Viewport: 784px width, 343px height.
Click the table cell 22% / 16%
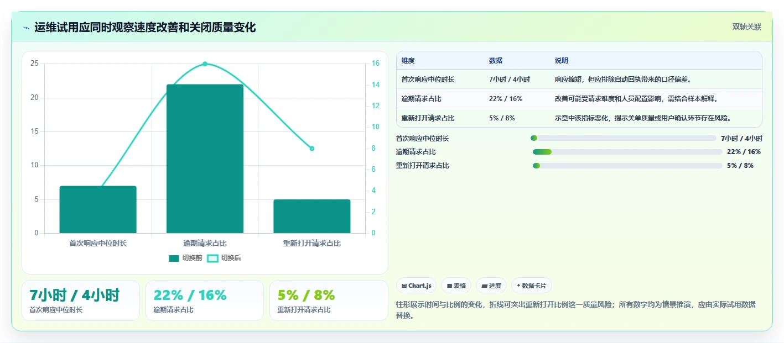click(x=506, y=99)
